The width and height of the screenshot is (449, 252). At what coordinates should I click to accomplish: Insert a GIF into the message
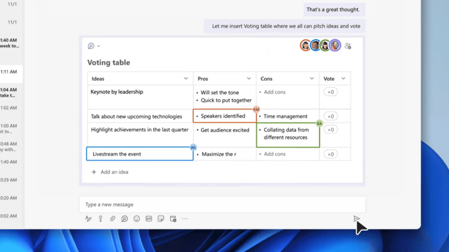coord(149,218)
